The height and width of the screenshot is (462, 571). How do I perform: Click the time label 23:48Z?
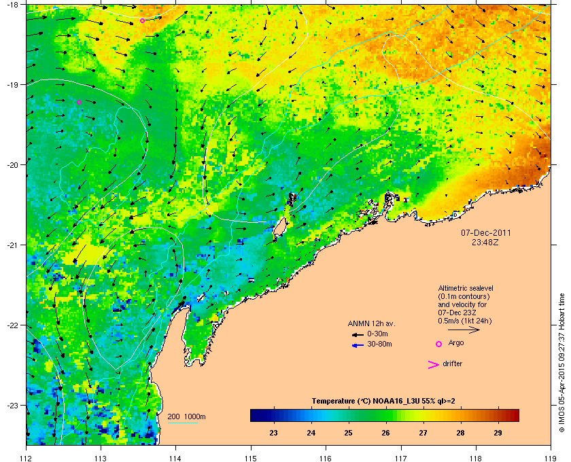[485, 242]
